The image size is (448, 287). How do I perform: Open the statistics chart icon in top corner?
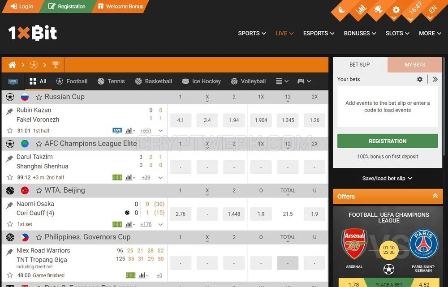click(361, 10)
